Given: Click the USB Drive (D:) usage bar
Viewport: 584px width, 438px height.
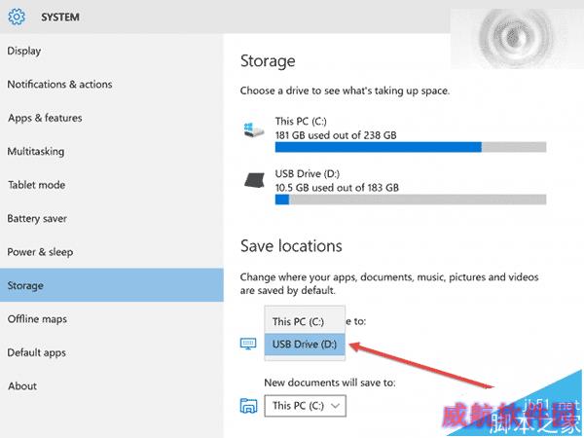Looking at the screenshot, I should (x=411, y=200).
